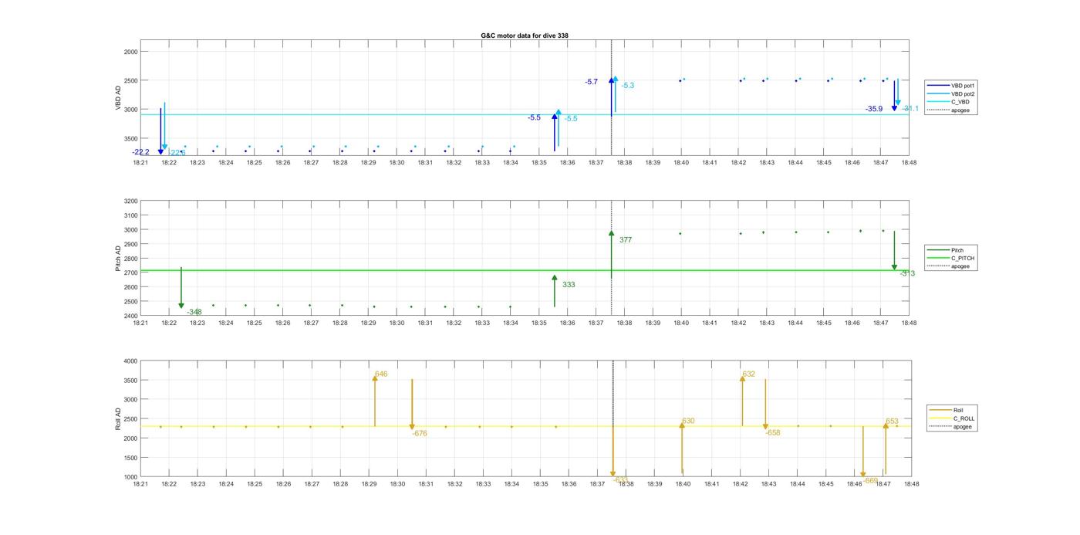Click the '-348' pitch annotation
The image size is (1080, 535).
[x=194, y=312]
